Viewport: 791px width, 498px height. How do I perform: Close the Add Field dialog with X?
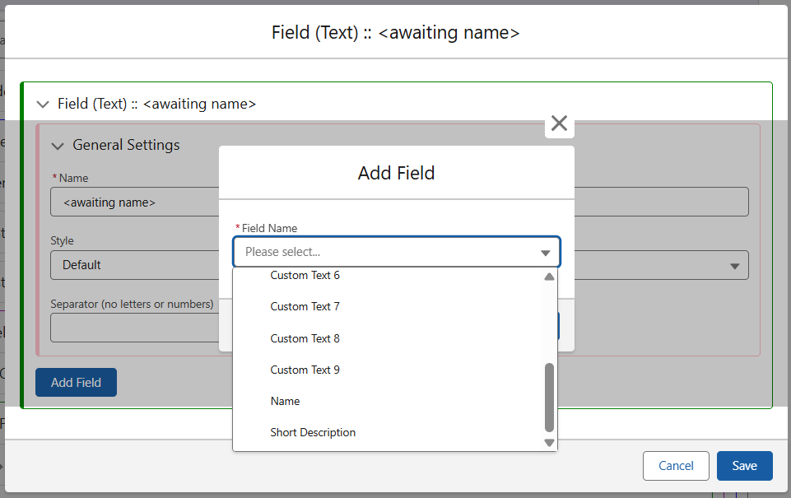(560, 123)
